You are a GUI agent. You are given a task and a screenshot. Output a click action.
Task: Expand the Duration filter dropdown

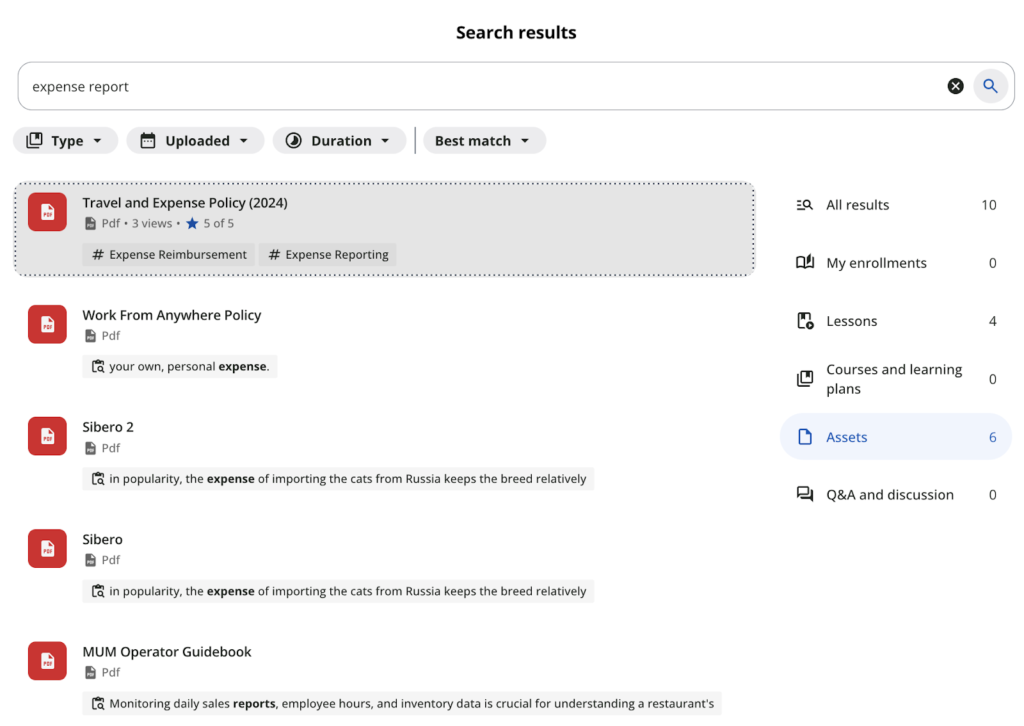pyautogui.click(x=339, y=141)
